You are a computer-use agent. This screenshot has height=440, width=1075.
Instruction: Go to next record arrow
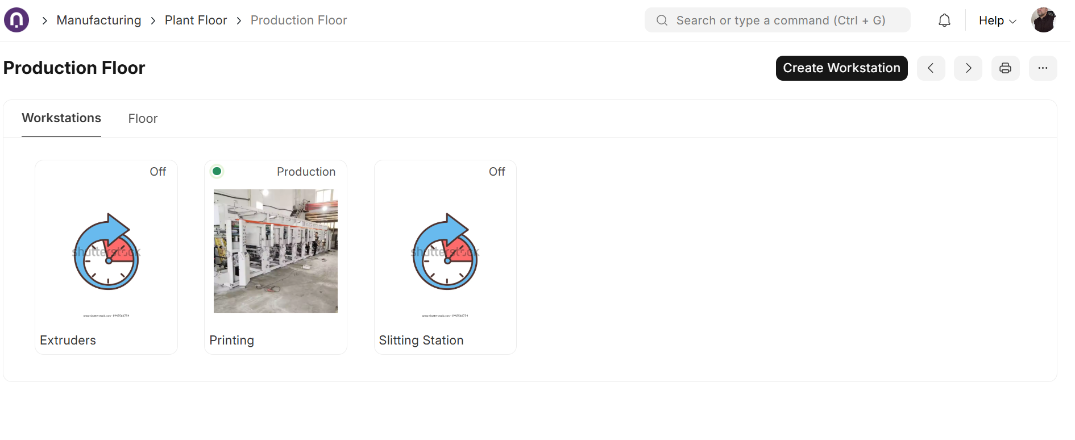[968, 68]
